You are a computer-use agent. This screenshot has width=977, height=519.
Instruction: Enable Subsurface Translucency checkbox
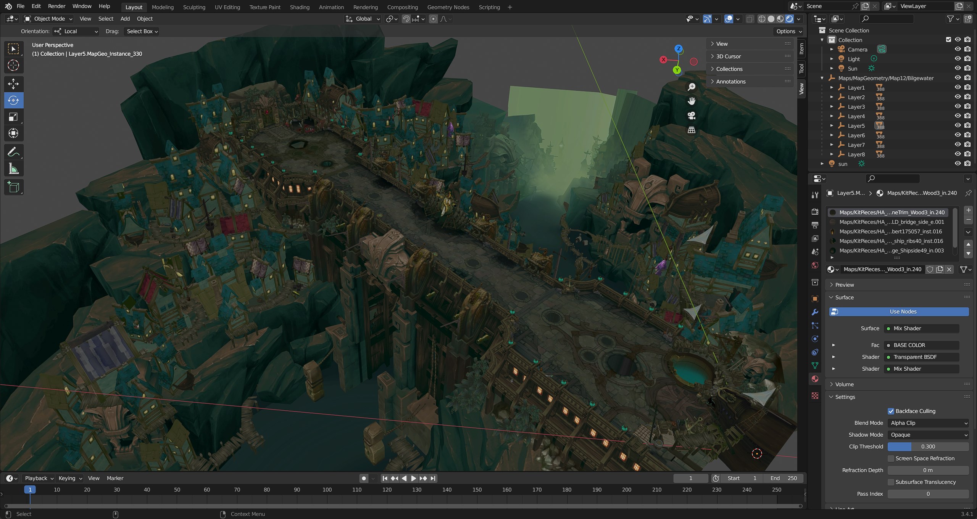click(x=891, y=482)
